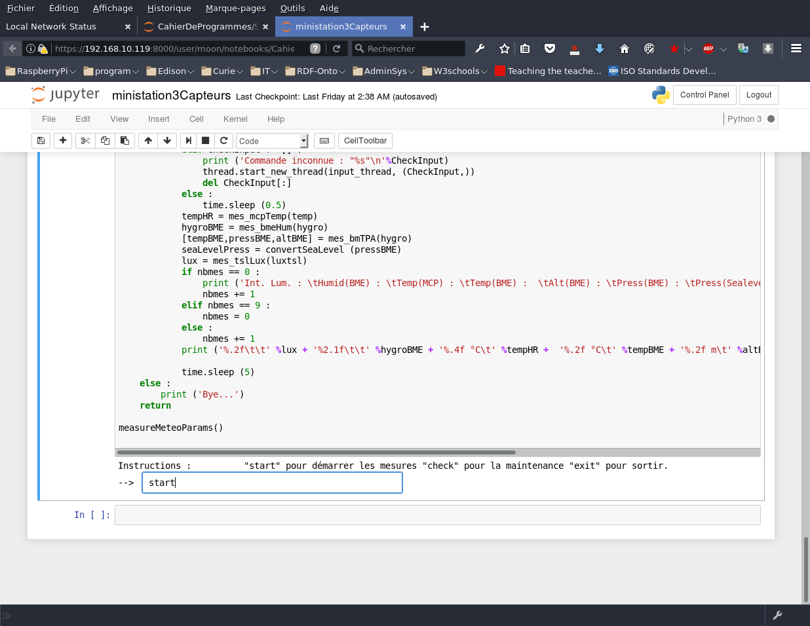Open the cell type Code dropdown
This screenshot has height=626, width=810.
click(x=271, y=141)
